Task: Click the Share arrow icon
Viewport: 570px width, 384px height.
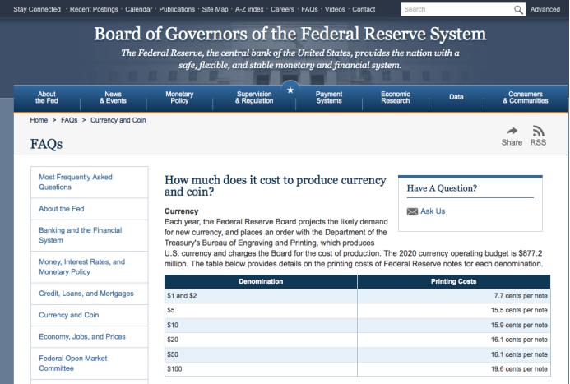Action: [x=512, y=131]
